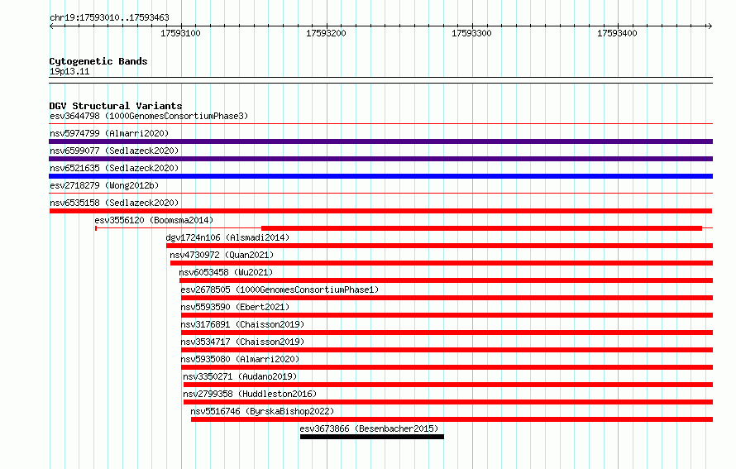This screenshot has height=469, width=736.
Task: Select the nsv6535158 red variant bar
Action: coord(380,211)
